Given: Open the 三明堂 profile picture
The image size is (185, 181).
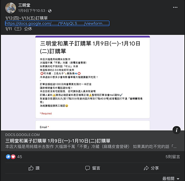Looking at the screenshot, I should 10,8.
